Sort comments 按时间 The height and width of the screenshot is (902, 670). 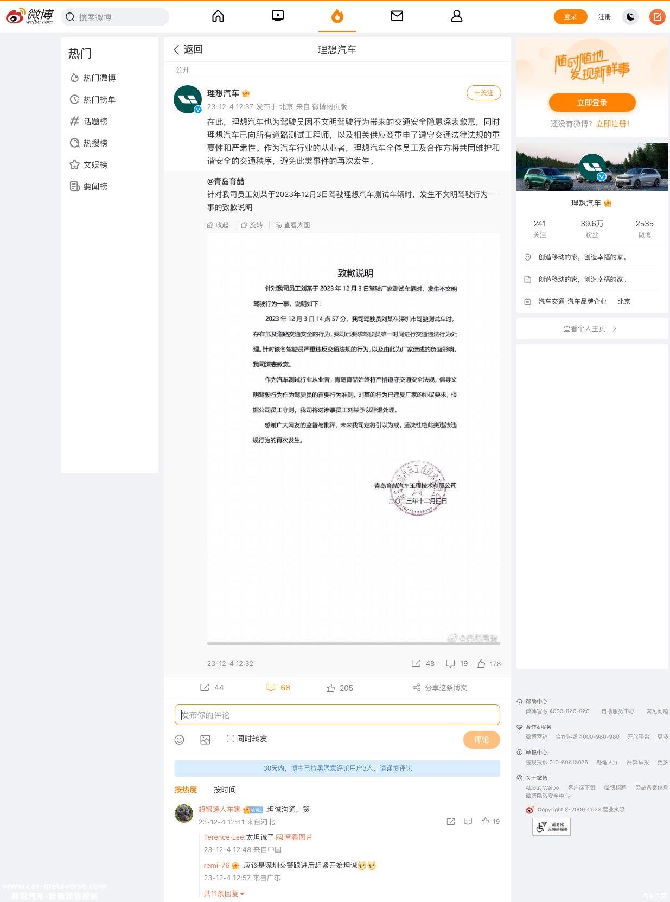click(x=225, y=790)
